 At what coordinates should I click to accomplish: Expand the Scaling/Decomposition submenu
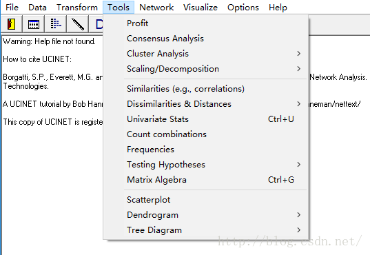pyautogui.click(x=206, y=69)
